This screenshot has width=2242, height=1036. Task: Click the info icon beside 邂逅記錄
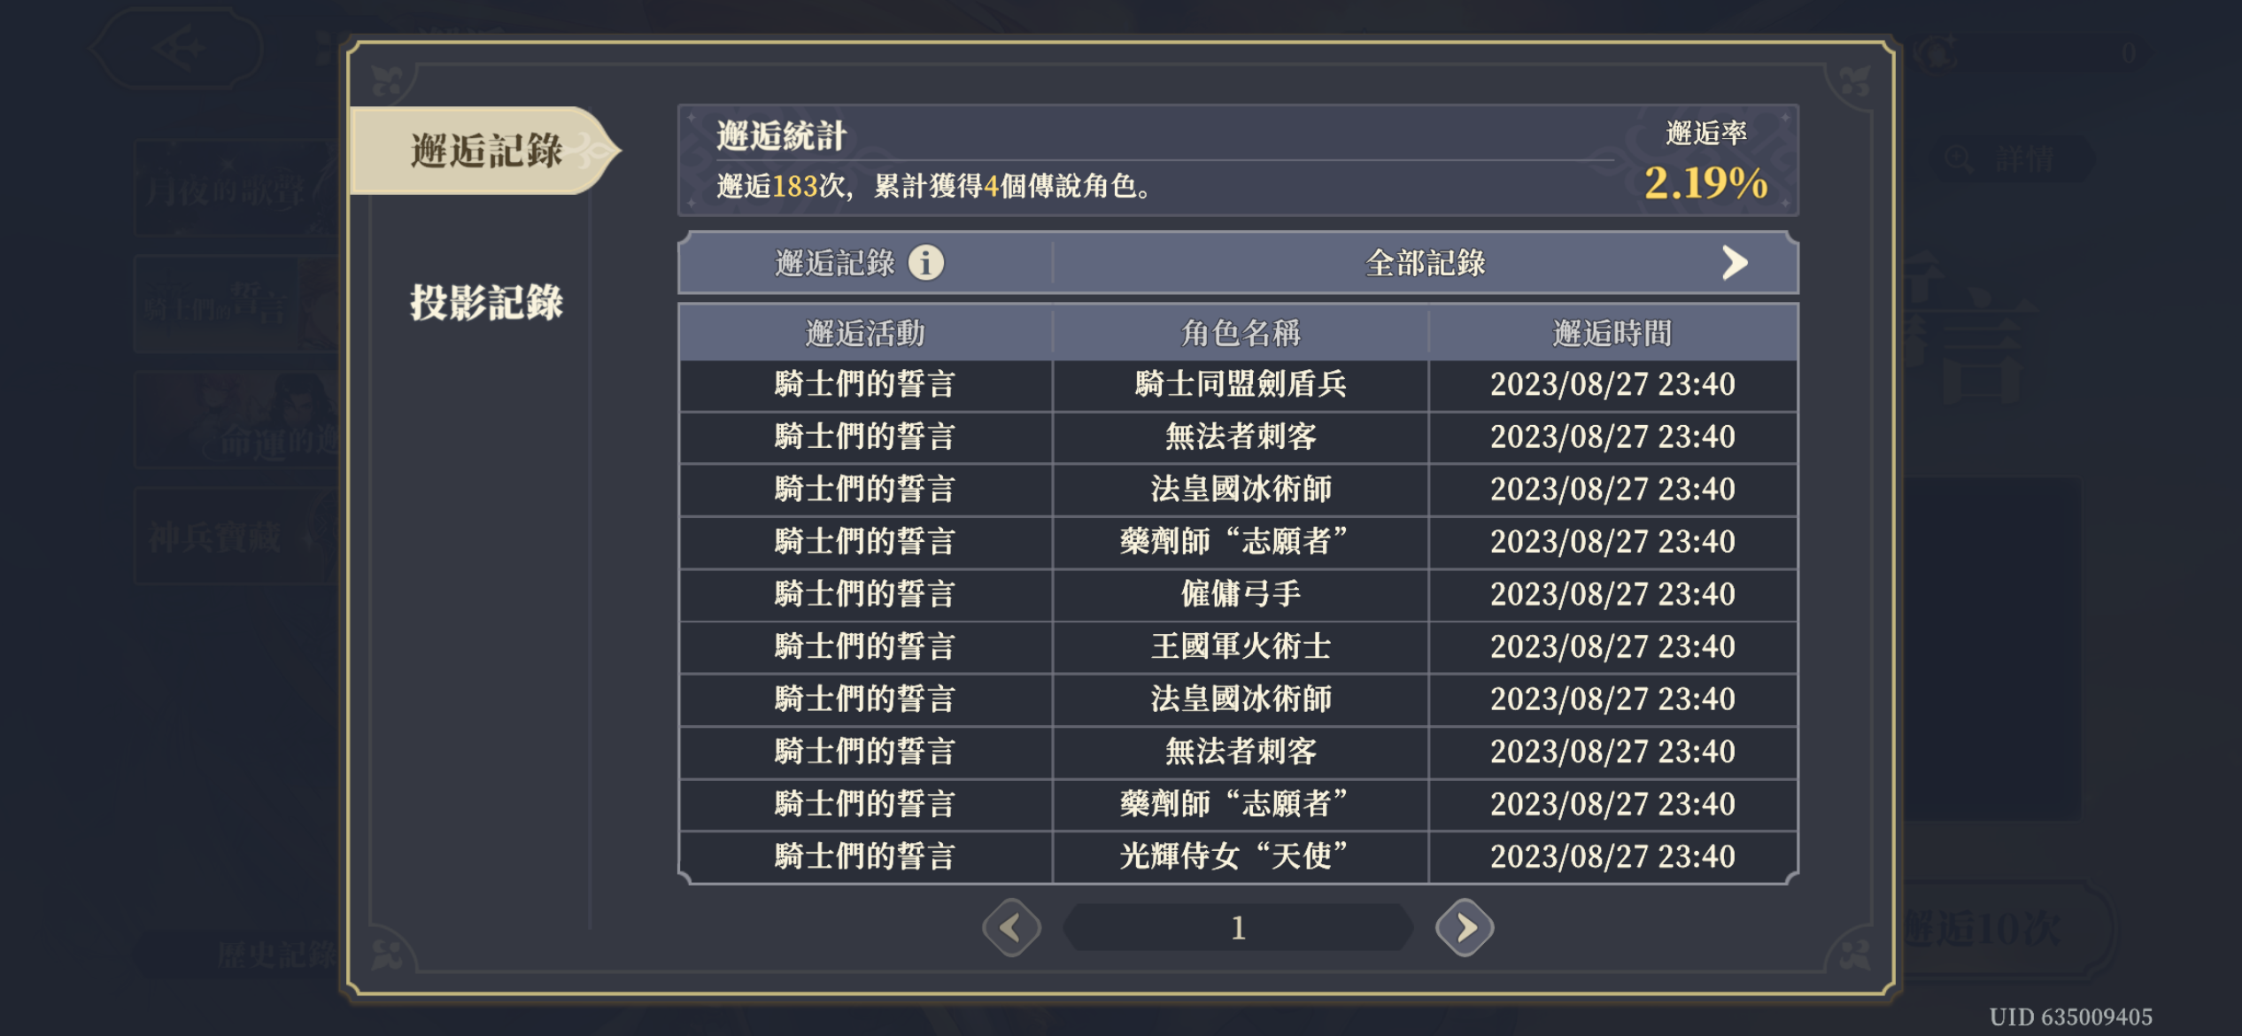pos(926,263)
